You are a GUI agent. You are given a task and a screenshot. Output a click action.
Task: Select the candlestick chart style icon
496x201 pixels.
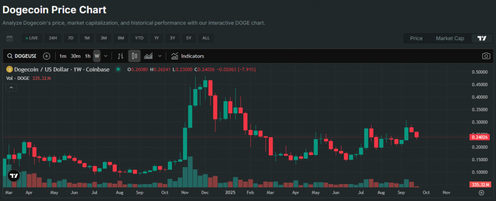tap(135, 56)
